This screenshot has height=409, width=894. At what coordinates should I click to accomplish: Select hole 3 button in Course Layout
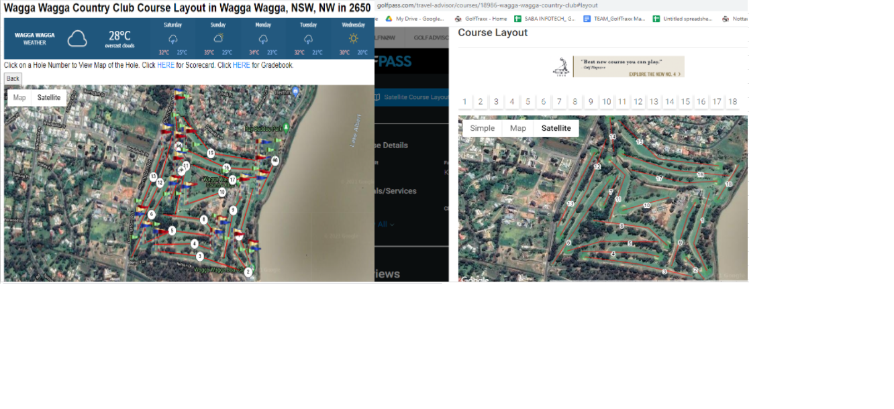click(496, 102)
